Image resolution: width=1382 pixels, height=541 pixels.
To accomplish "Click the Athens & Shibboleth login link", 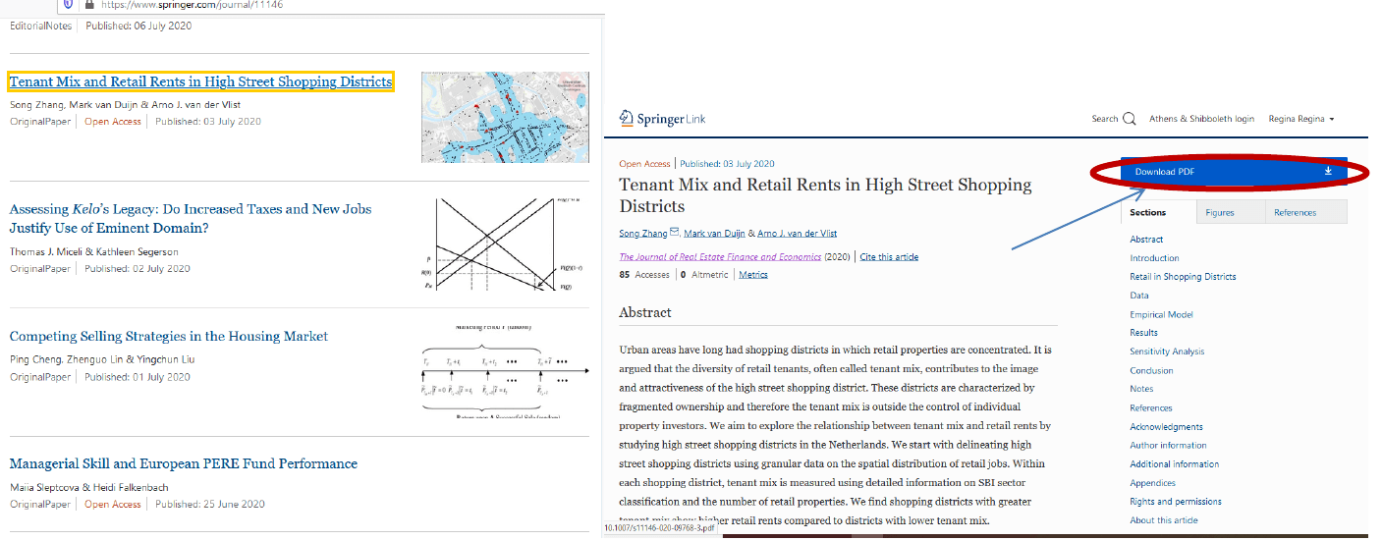I will pyautogui.click(x=1201, y=119).
